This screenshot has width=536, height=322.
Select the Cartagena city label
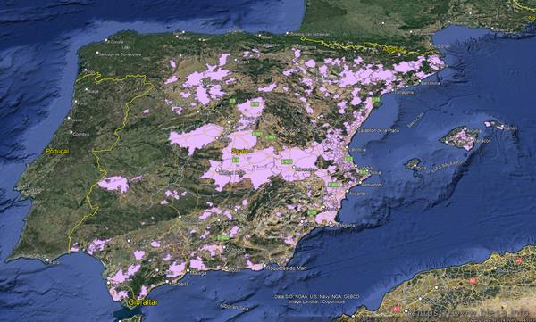[x=345, y=226]
